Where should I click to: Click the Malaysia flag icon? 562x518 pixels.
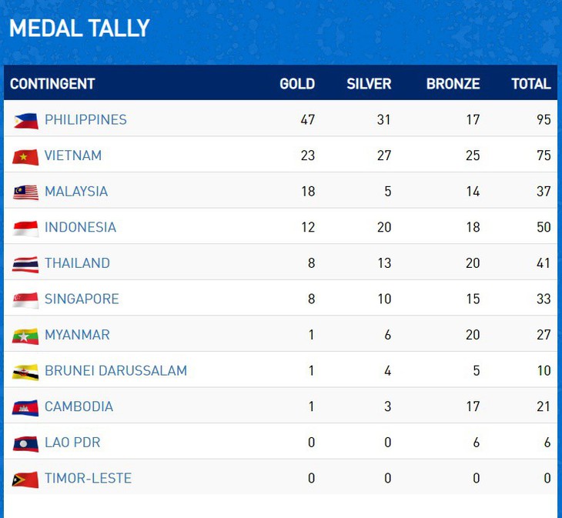[x=25, y=192]
